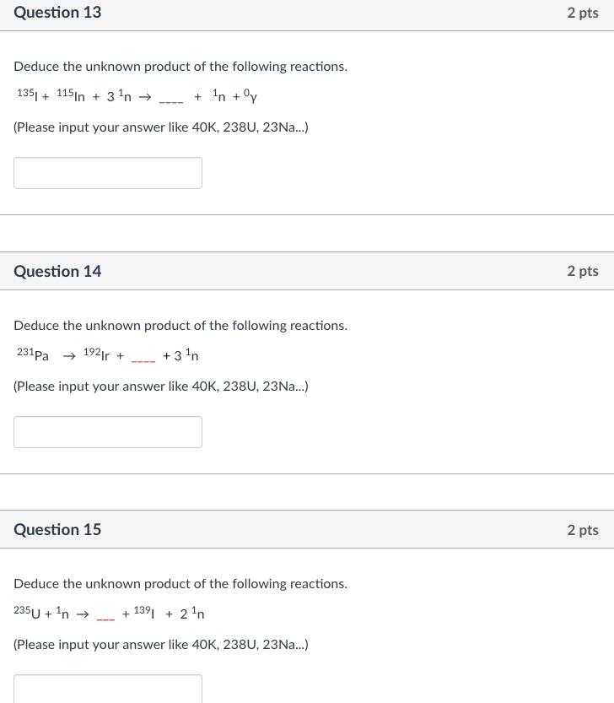614x703 pixels.
Task: Select the answer format hint under Question 15
Action: (161, 644)
